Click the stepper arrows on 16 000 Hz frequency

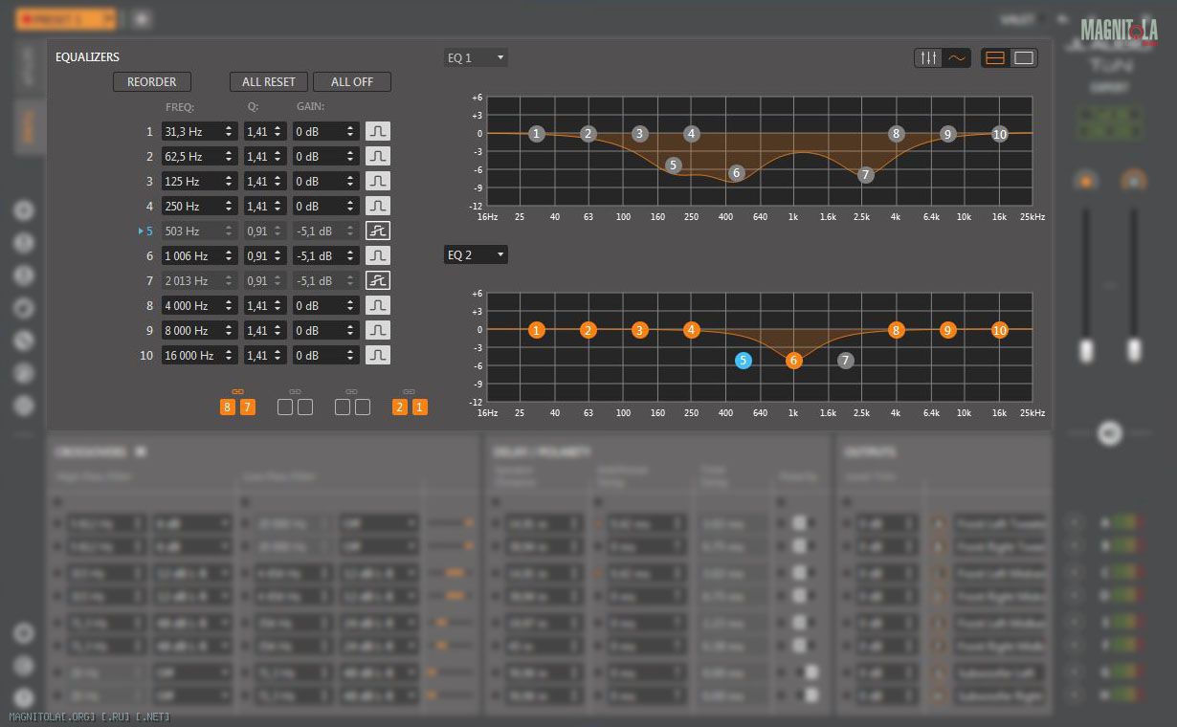(229, 355)
